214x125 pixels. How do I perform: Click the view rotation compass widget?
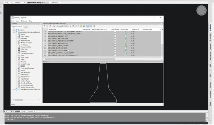click(x=201, y=11)
